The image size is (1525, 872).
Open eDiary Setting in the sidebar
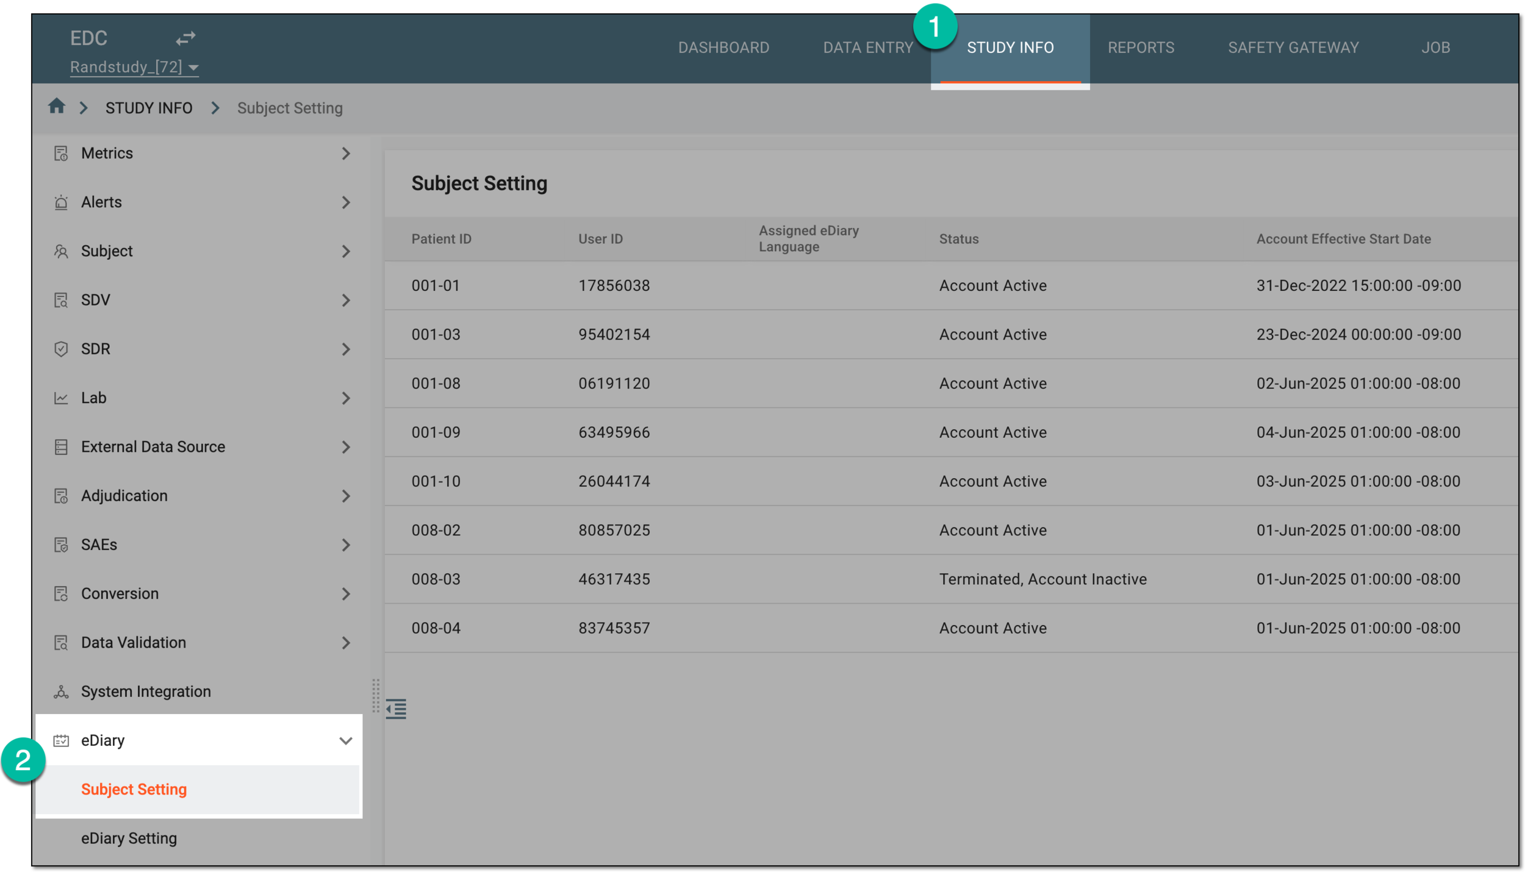click(x=129, y=838)
